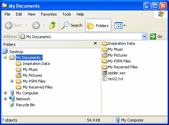This screenshot has width=169, height=125.
Task: Open the File menu
Action: (x=7, y=14)
